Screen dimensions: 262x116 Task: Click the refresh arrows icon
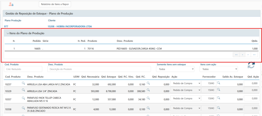tap(251, 66)
